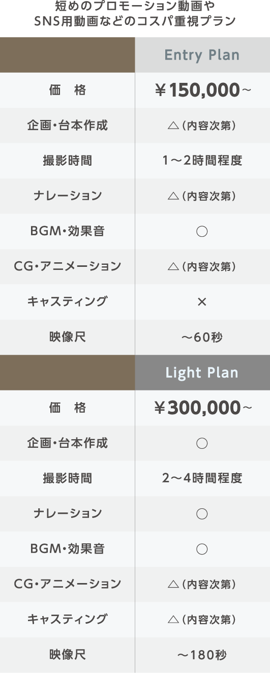Click the circle icon for Light Plan 企画・台本作成
Screen dimensions: 270x673
click(202, 443)
